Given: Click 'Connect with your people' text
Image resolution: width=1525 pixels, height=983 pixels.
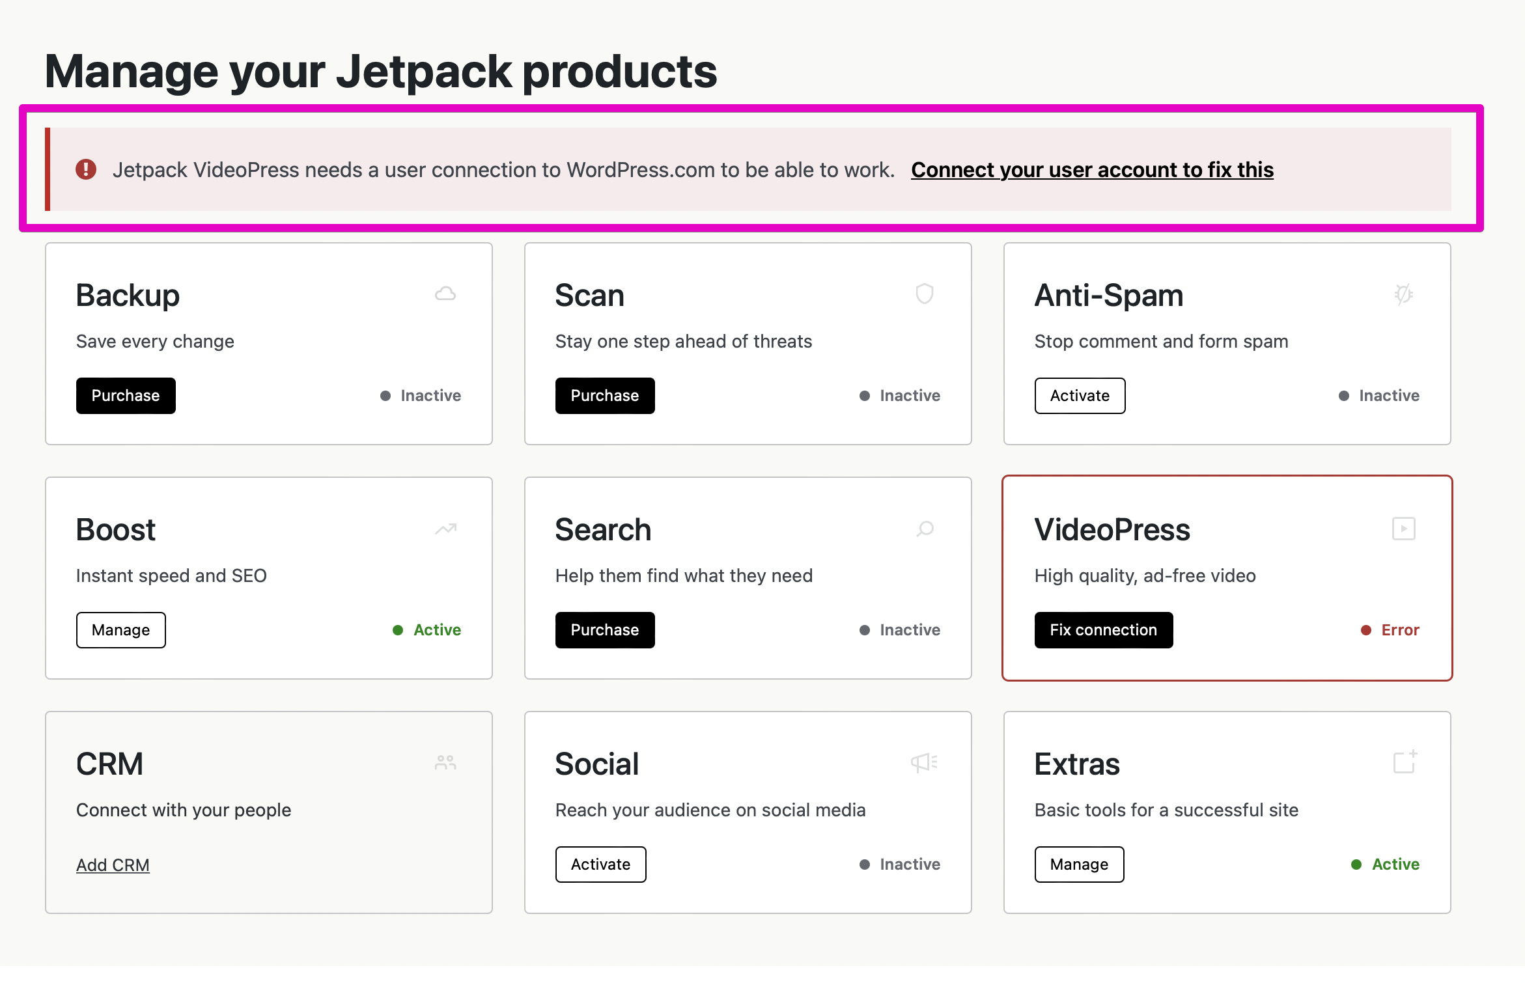Looking at the screenshot, I should point(184,810).
